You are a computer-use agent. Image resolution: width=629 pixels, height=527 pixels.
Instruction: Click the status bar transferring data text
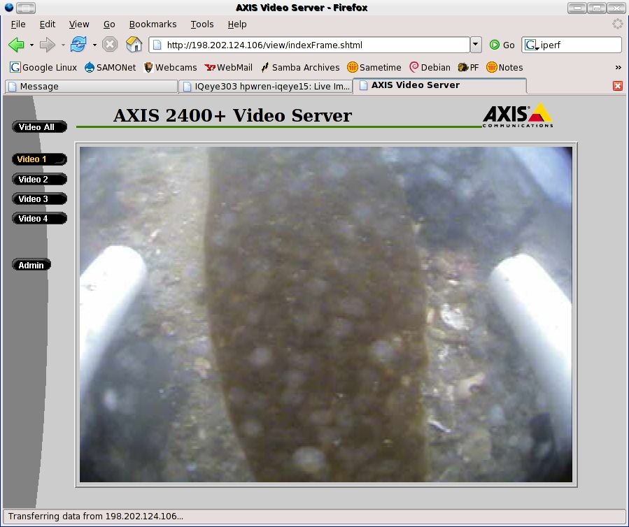pos(95,517)
